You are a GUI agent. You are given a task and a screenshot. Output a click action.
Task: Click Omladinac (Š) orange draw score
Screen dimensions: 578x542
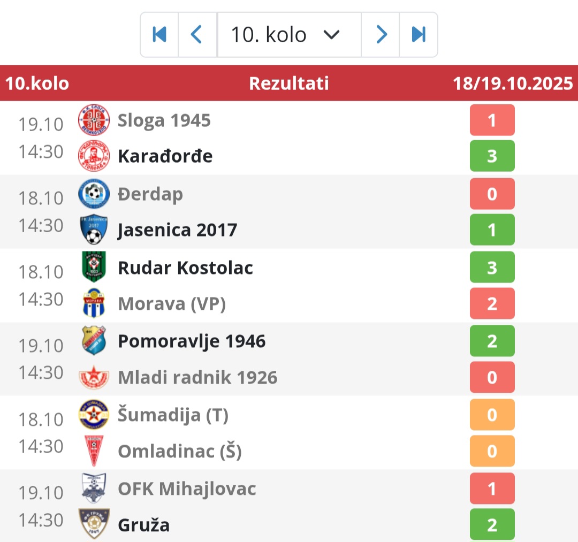point(492,451)
